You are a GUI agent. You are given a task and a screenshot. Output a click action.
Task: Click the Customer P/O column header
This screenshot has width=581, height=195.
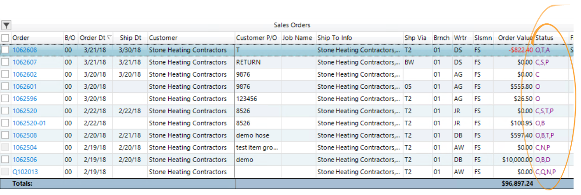click(257, 38)
